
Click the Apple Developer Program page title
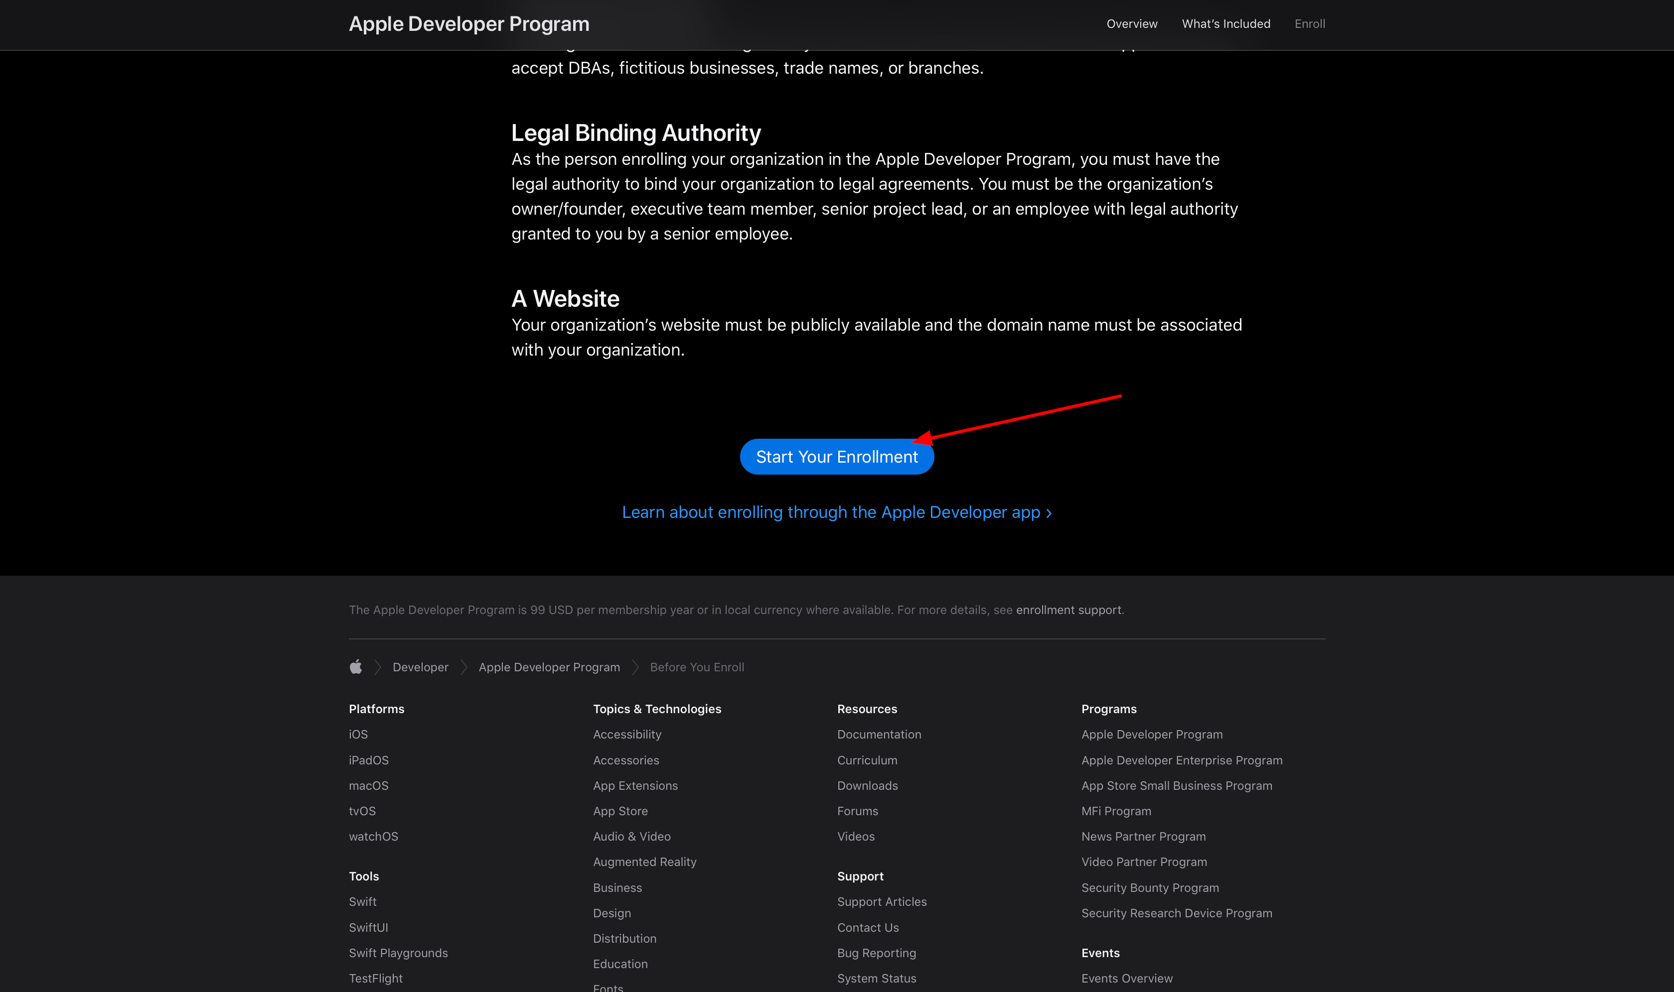pos(469,24)
